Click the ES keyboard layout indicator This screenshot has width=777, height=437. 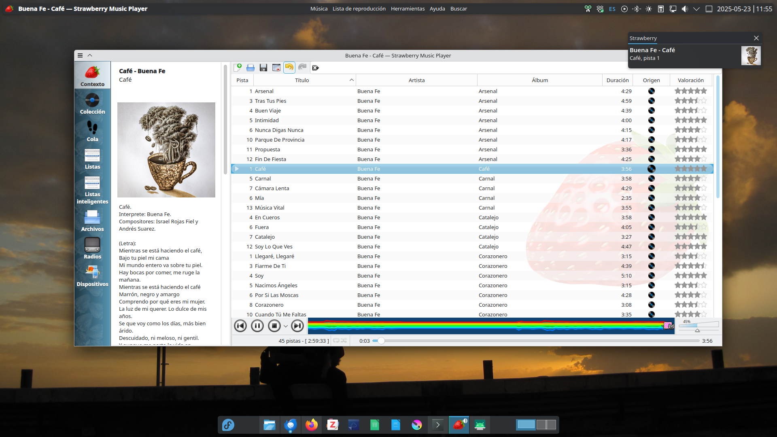[x=612, y=9]
